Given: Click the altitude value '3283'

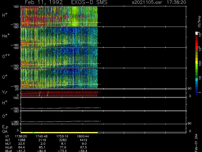Looking at the screenshot, I should click(63, 140).
